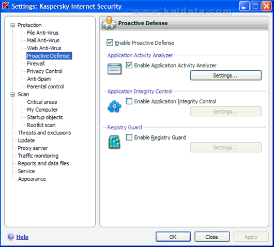Select Appearance tree item
The height and width of the screenshot is (247, 274).
(32, 179)
